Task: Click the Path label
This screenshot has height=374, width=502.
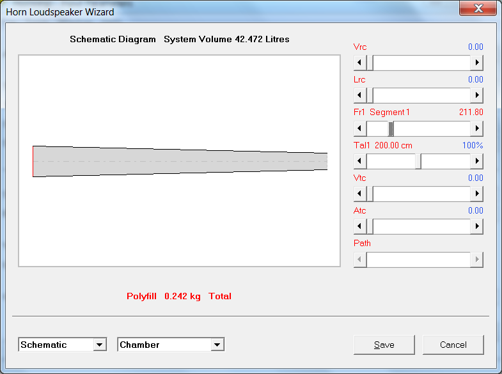Action: click(362, 244)
